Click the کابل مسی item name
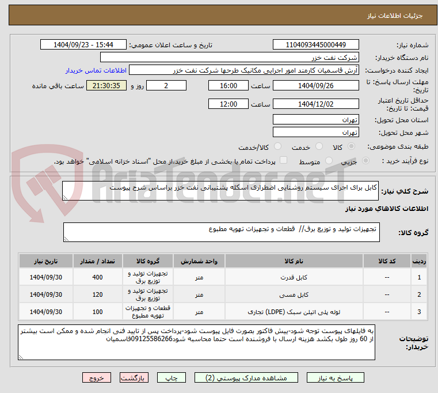The image size is (438, 393). click(294, 294)
